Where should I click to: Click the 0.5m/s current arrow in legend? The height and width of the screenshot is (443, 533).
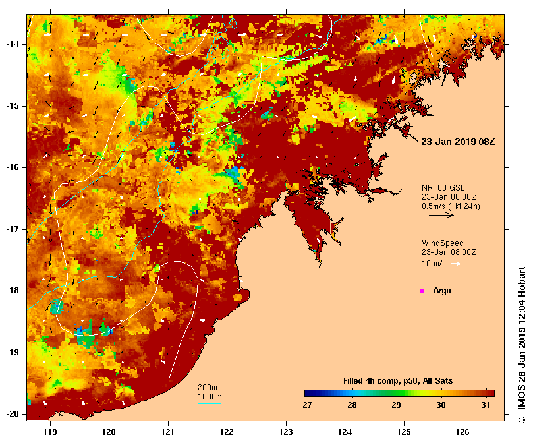coord(441,215)
